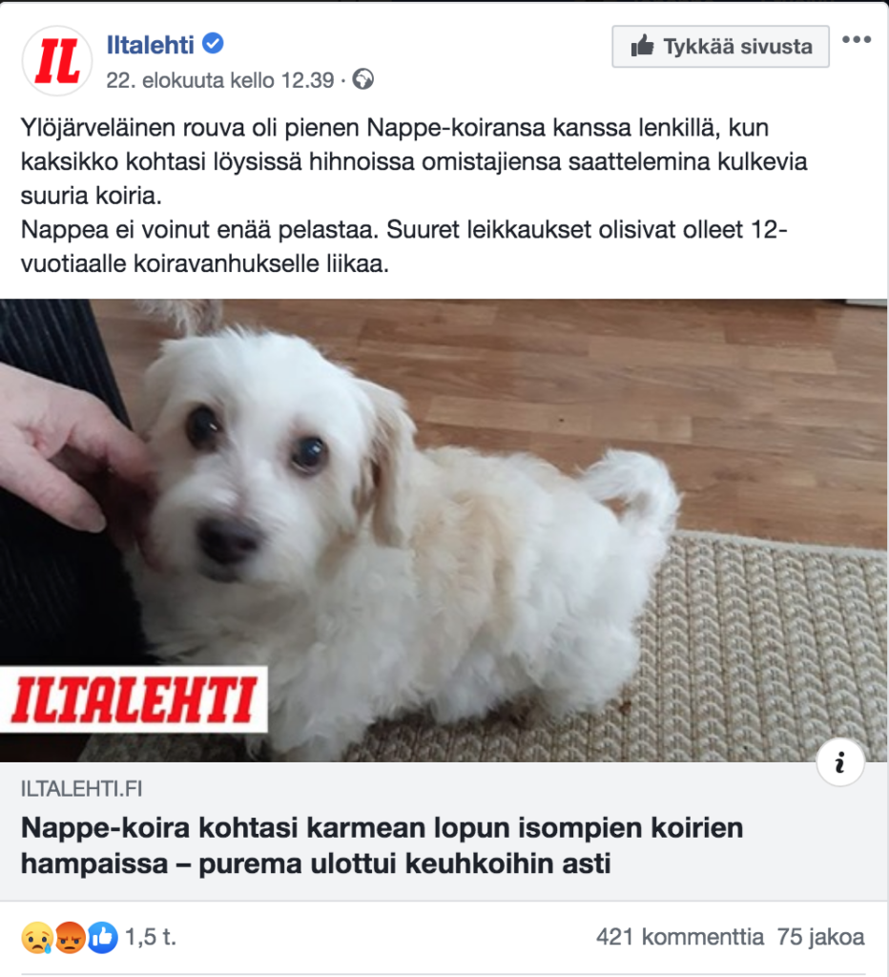Image resolution: width=889 pixels, height=977 pixels.
Task: Click the angry reaction emoji
Action: pos(71,937)
